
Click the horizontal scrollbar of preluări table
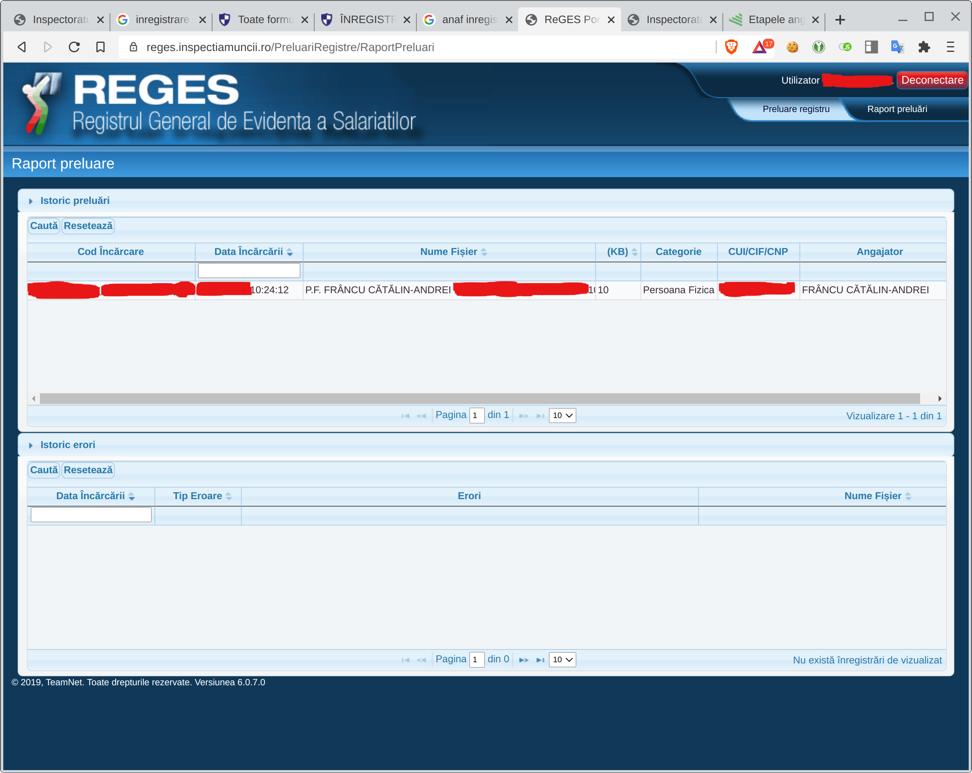pyautogui.click(x=479, y=399)
